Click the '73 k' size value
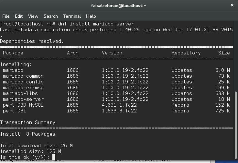Screen dimensions: 238x163 tap(224, 76)
